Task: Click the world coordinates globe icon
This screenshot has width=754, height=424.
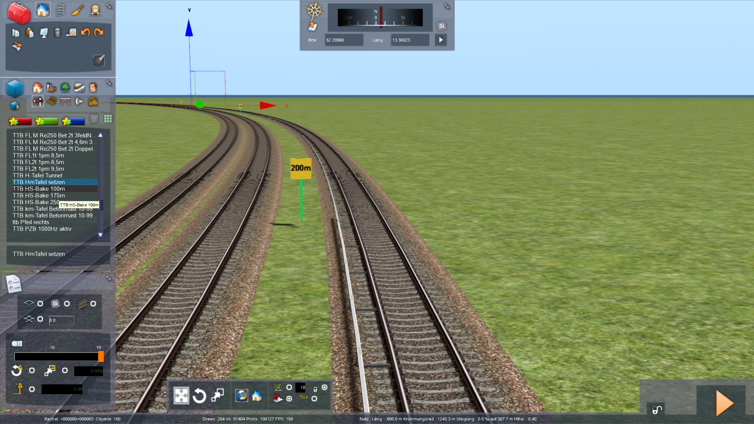Action: tap(241, 395)
